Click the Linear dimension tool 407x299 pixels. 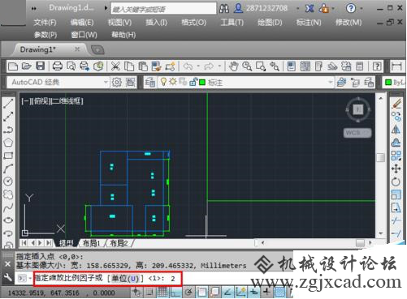tap(396, 66)
